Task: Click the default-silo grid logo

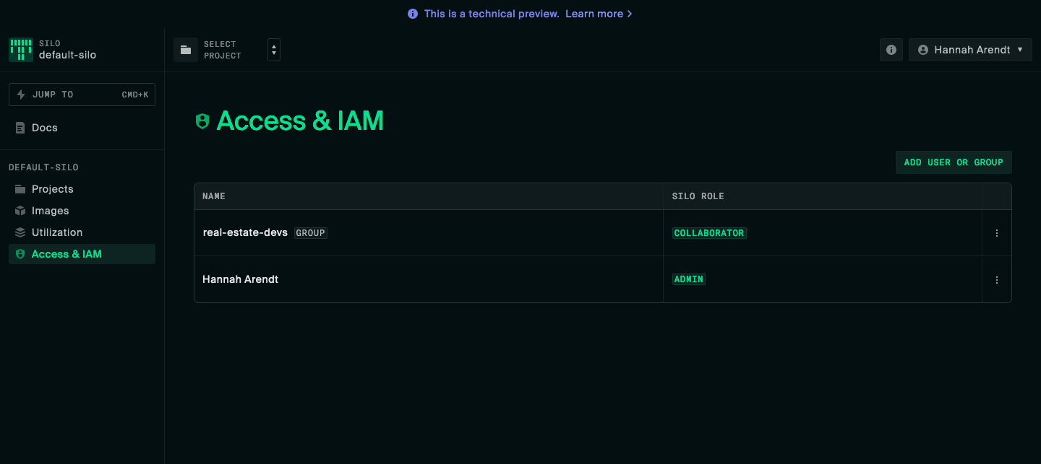Action: [20, 49]
